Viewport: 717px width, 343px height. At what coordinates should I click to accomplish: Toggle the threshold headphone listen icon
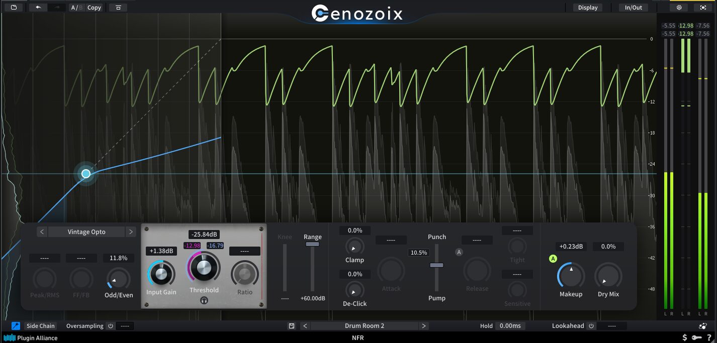point(204,300)
